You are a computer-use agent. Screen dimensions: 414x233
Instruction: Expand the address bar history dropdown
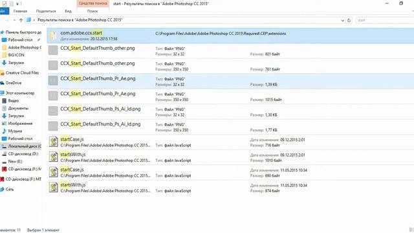pos(342,20)
